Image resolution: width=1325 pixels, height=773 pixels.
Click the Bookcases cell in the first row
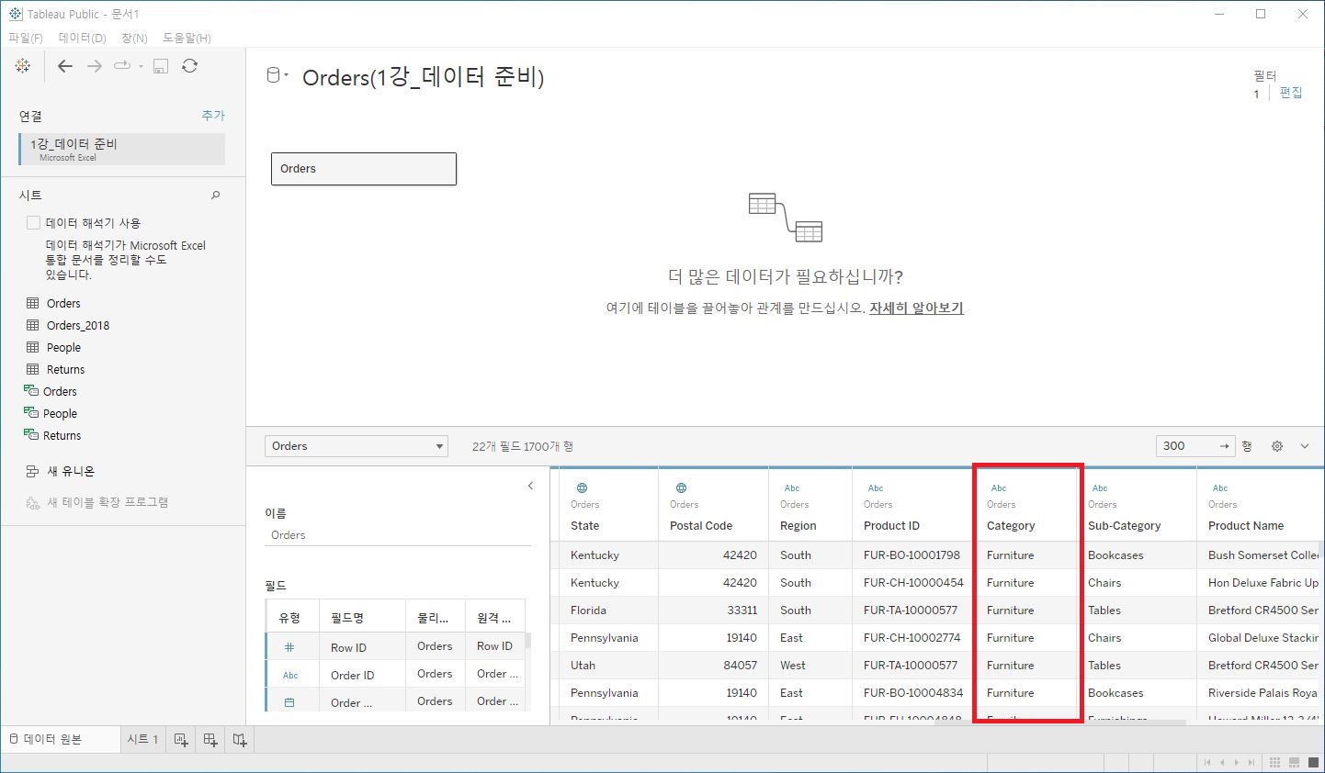[x=1115, y=555]
